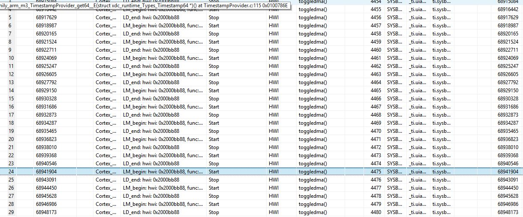Select row number 14
The height and width of the screenshot is (217, 523).
coord(11,91)
